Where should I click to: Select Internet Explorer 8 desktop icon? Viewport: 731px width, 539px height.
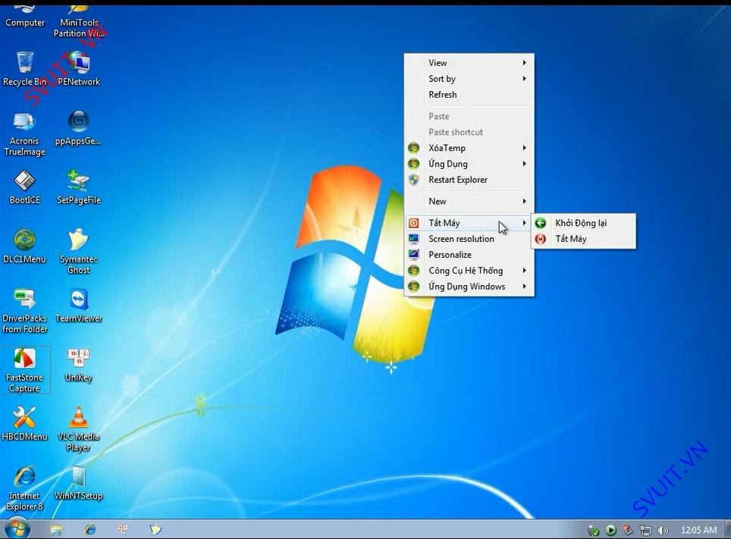pyautogui.click(x=25, y=488)
